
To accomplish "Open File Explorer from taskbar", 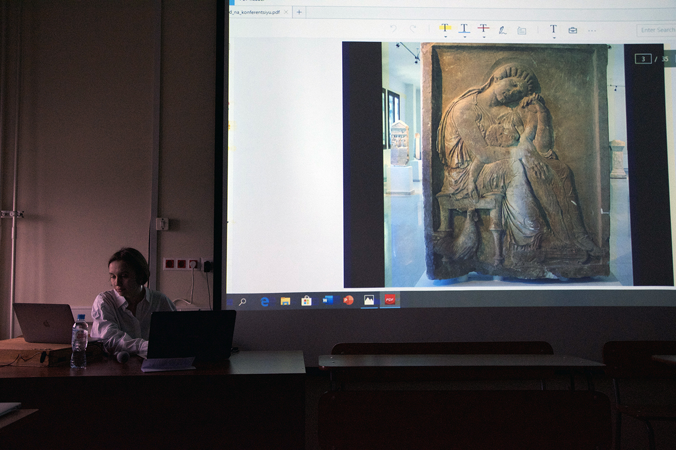I will (285, 301).
